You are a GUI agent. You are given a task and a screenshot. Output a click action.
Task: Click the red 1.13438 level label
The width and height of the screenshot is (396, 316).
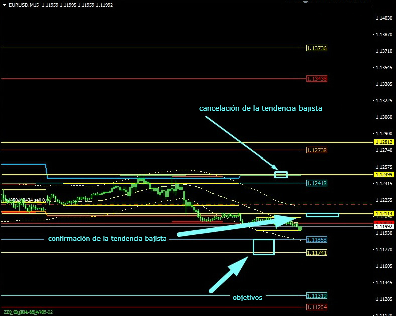point(317,79)
